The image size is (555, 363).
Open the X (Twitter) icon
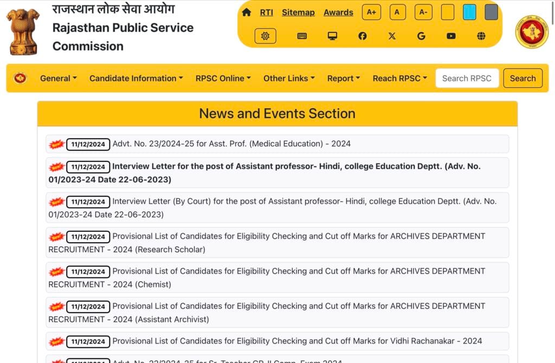click(392, 36)
